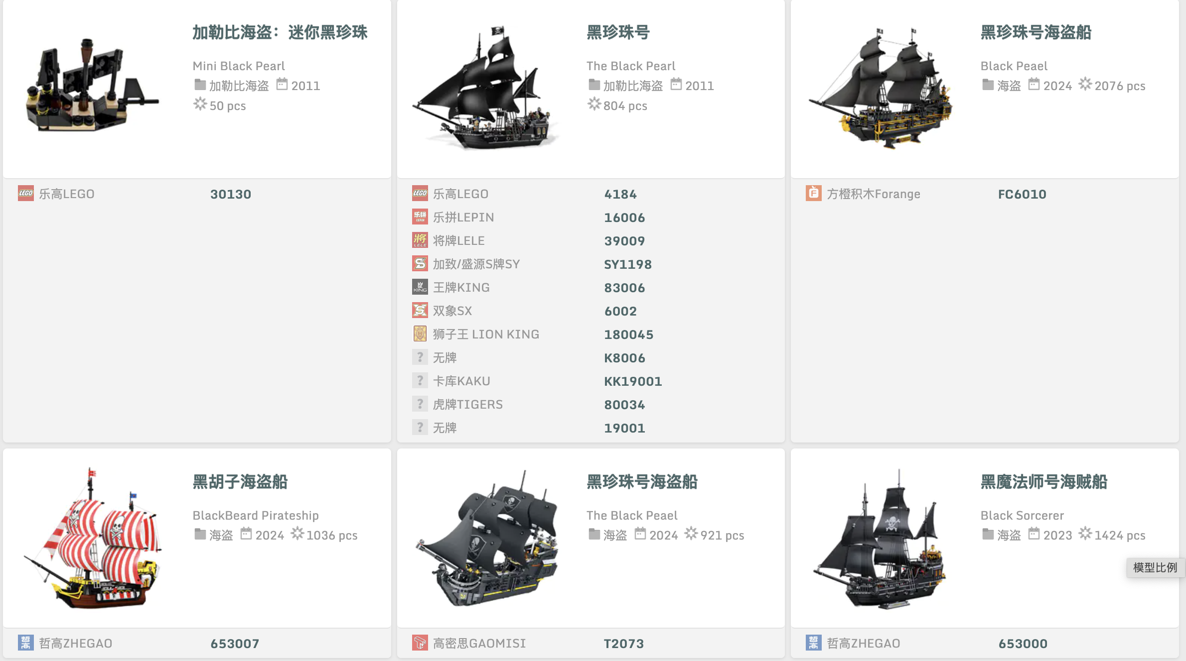Open set number 16006 link

pos(624,218)
